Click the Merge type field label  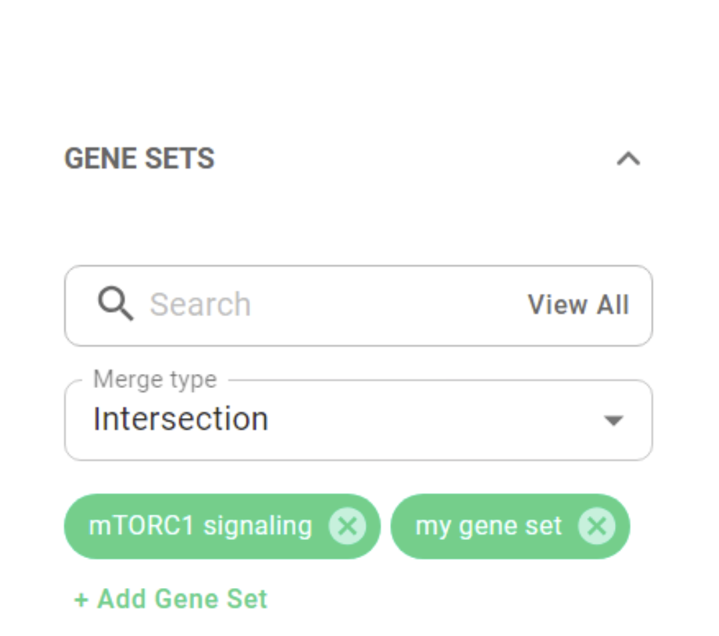[155, 379]
